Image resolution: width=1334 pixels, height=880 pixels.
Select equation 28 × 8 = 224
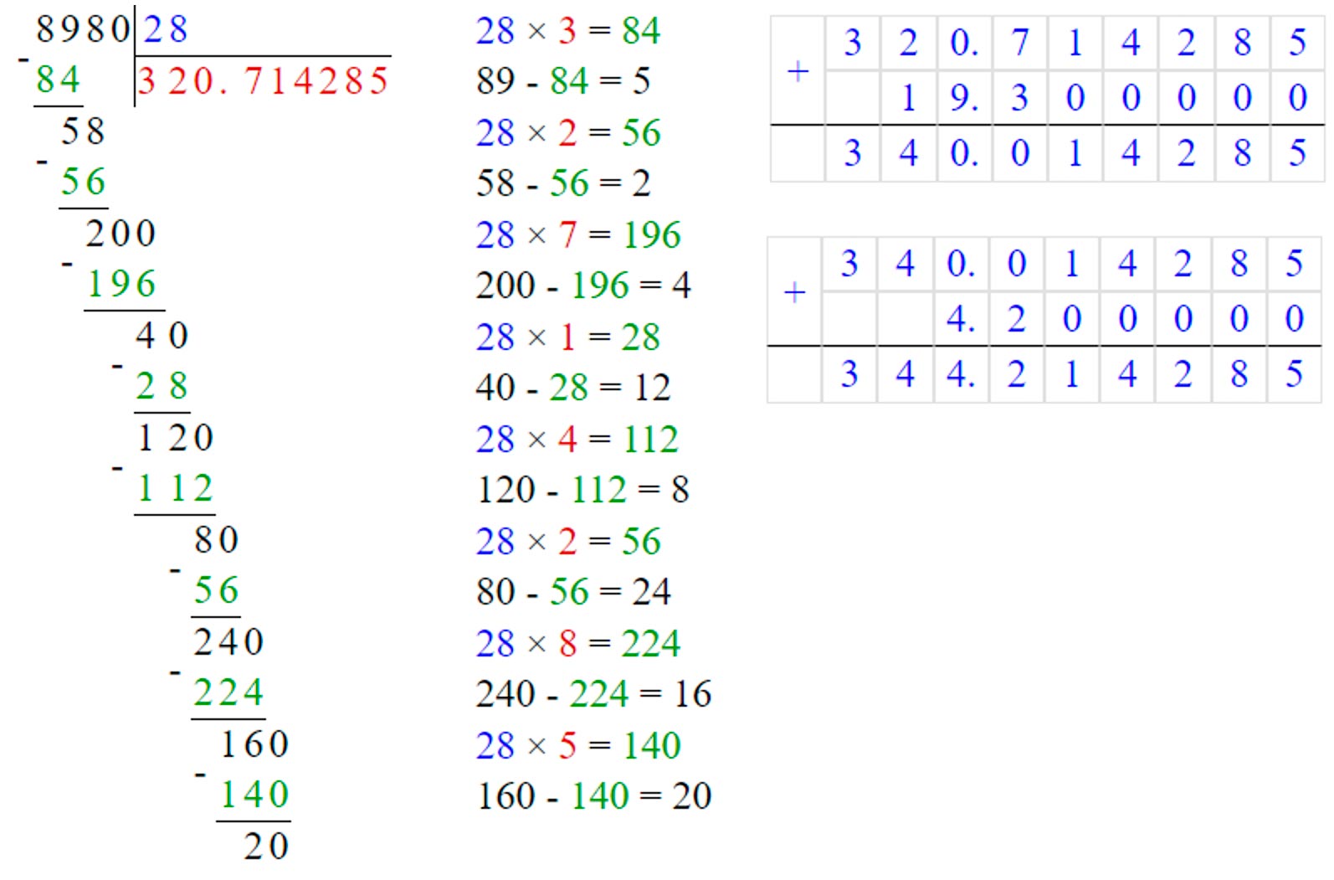tap(578, 644)
